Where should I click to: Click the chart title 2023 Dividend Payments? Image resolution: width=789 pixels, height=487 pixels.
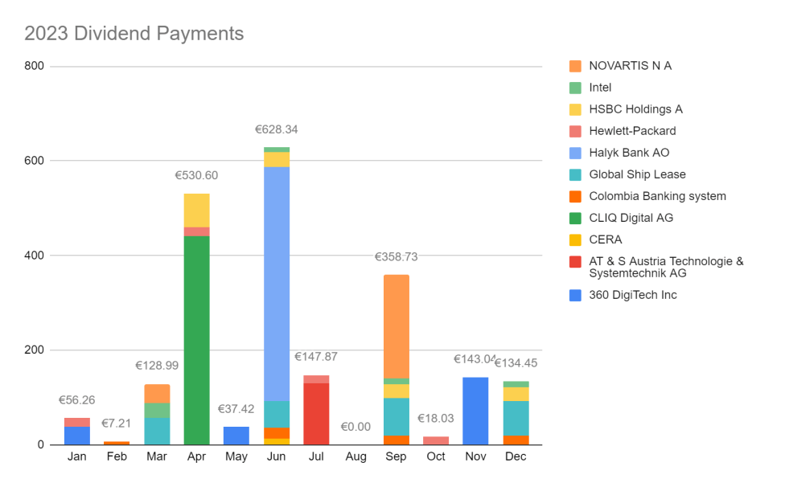(134, 34)
